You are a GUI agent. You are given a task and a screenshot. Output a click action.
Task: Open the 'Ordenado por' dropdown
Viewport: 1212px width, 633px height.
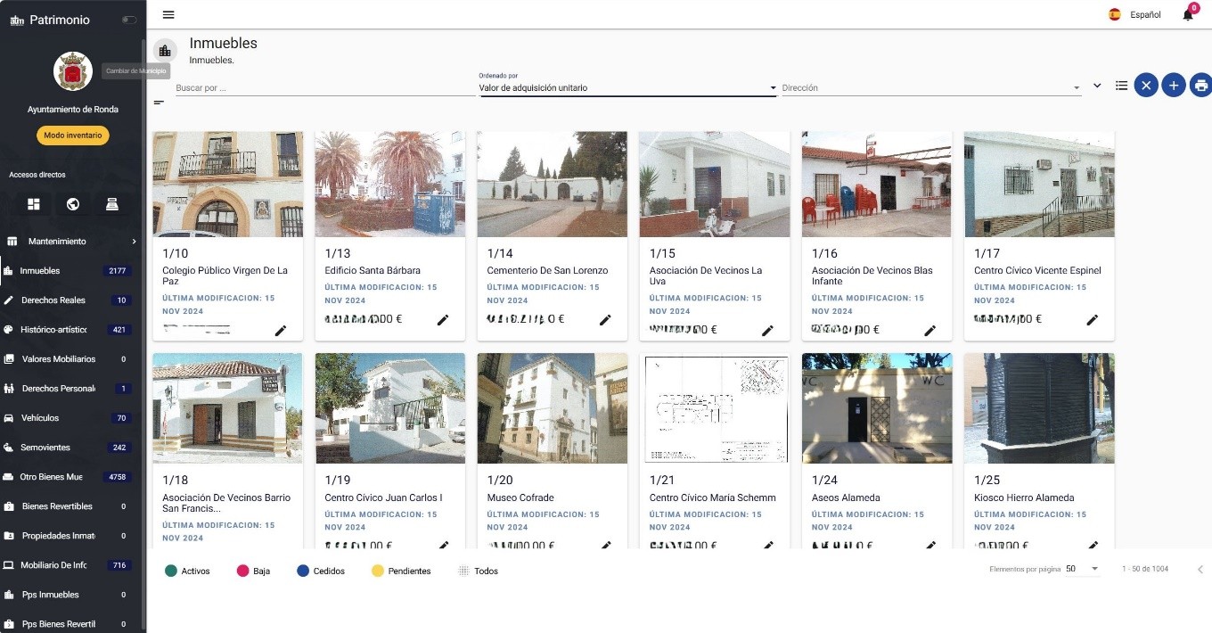pos(627,88)
